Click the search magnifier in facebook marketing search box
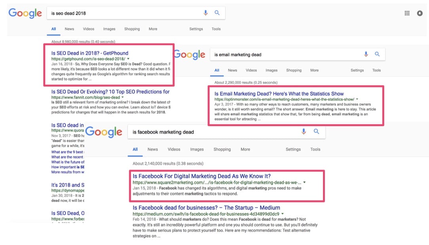The image size is (429, 245). [x=316, y=131]
